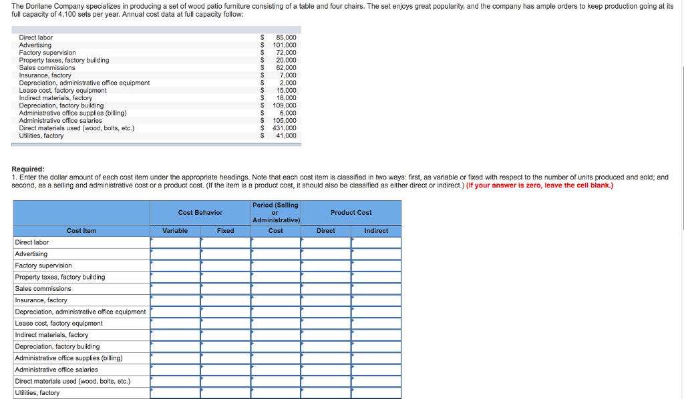Click the red zero-answer instruction text

[540, 185]
